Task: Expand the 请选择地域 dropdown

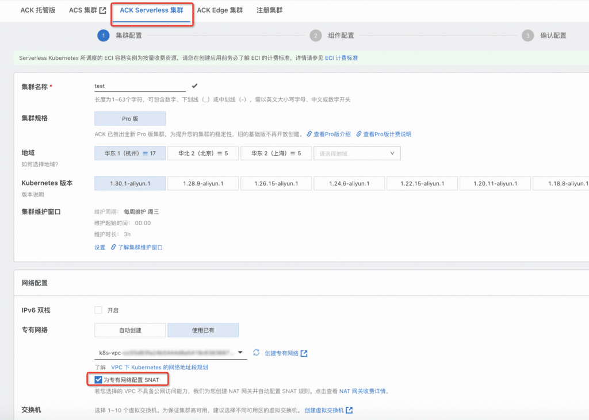Action: pos(357,153)
